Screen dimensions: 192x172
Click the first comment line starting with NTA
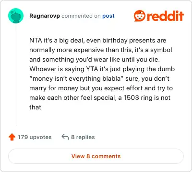coord(98,41)
